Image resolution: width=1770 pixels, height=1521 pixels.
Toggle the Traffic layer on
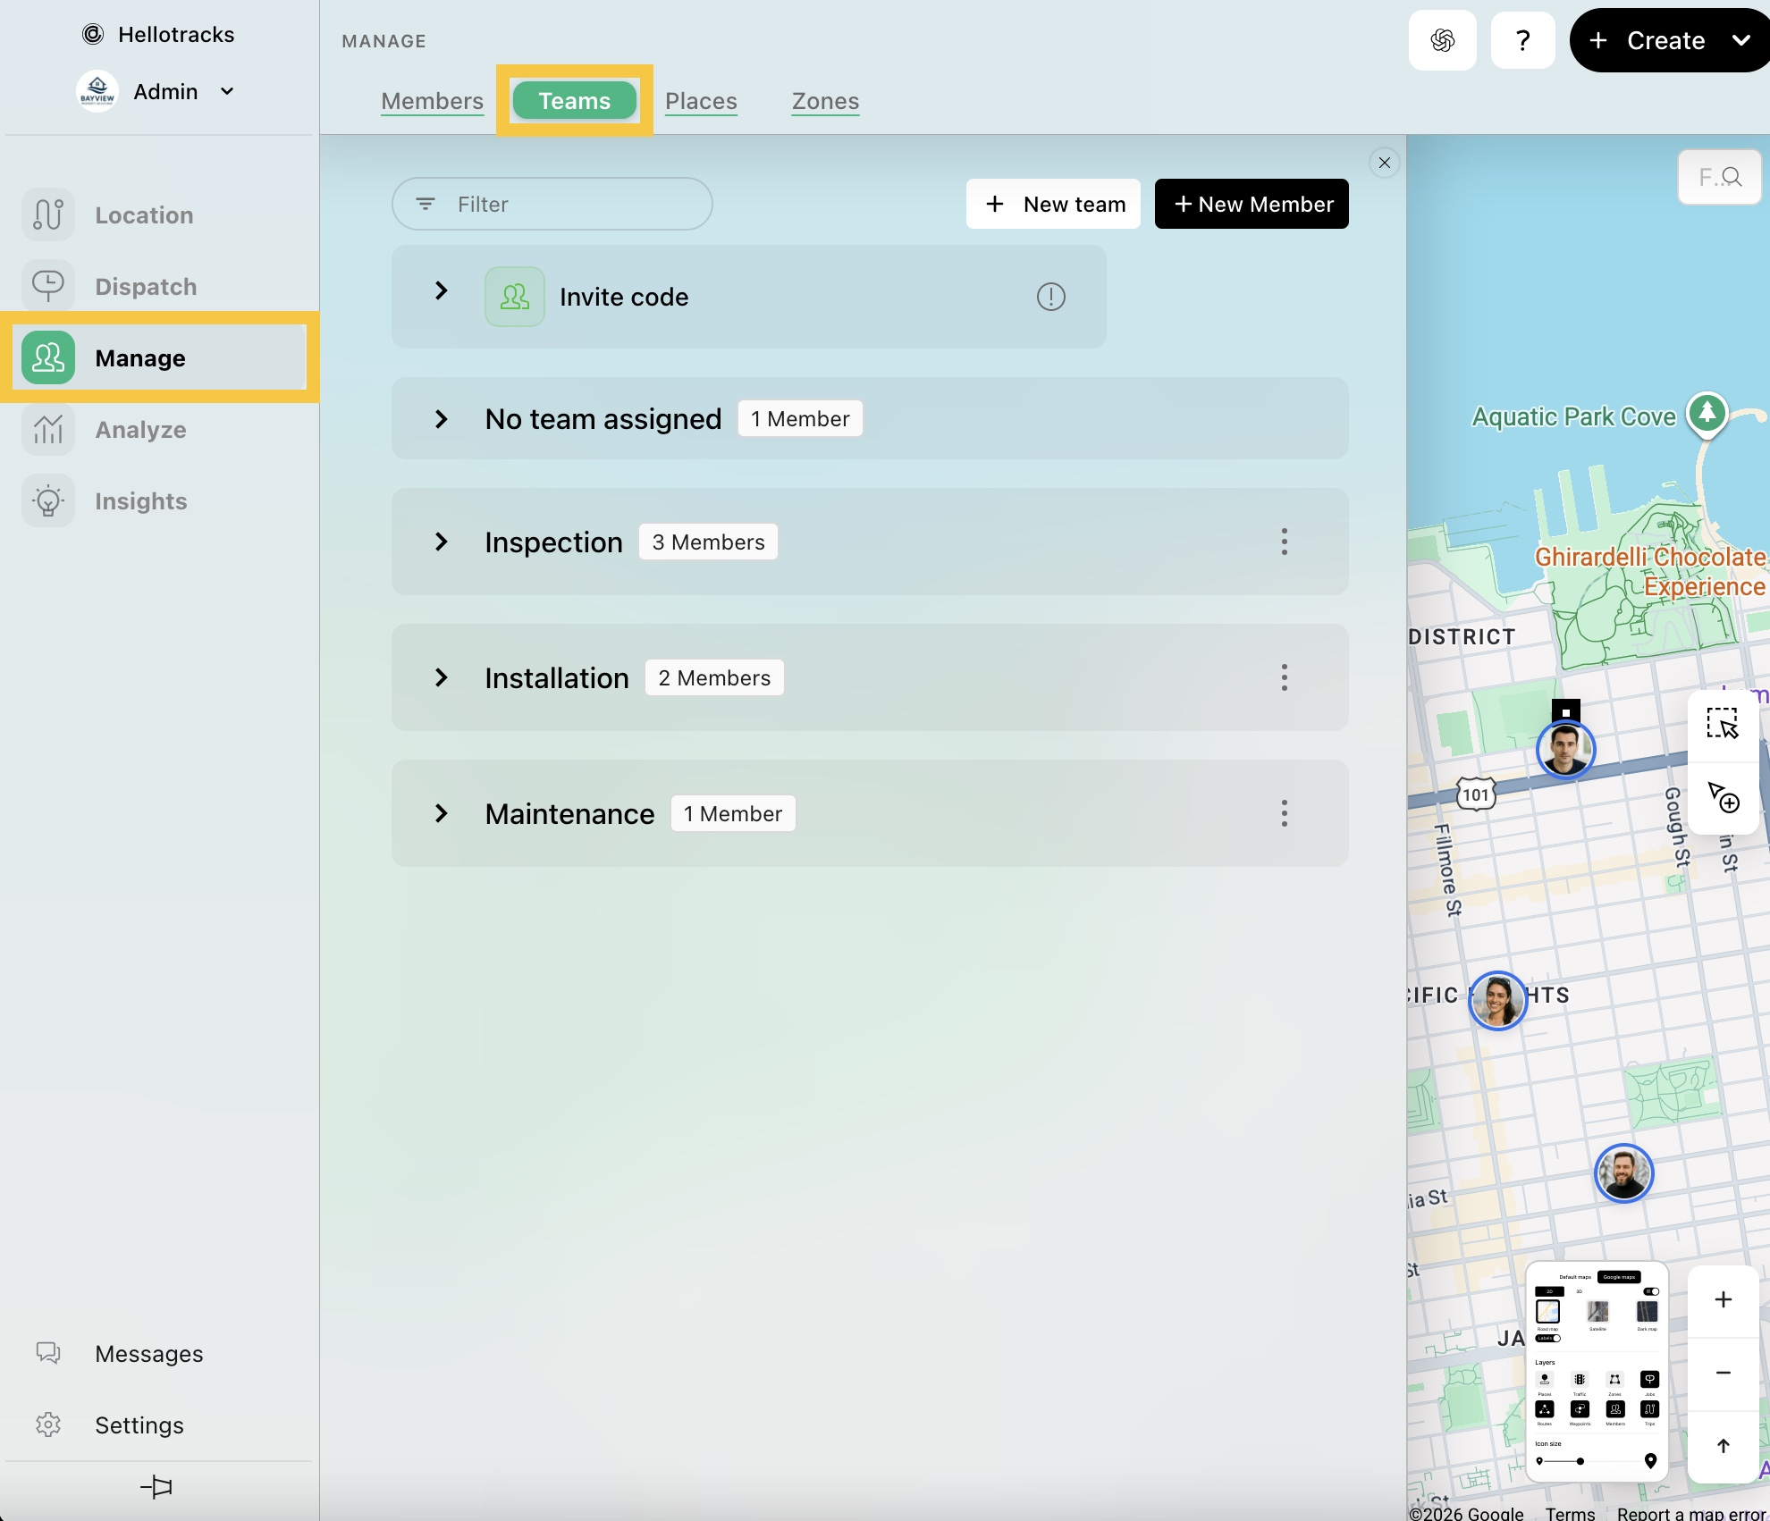pos(1580,1380)
